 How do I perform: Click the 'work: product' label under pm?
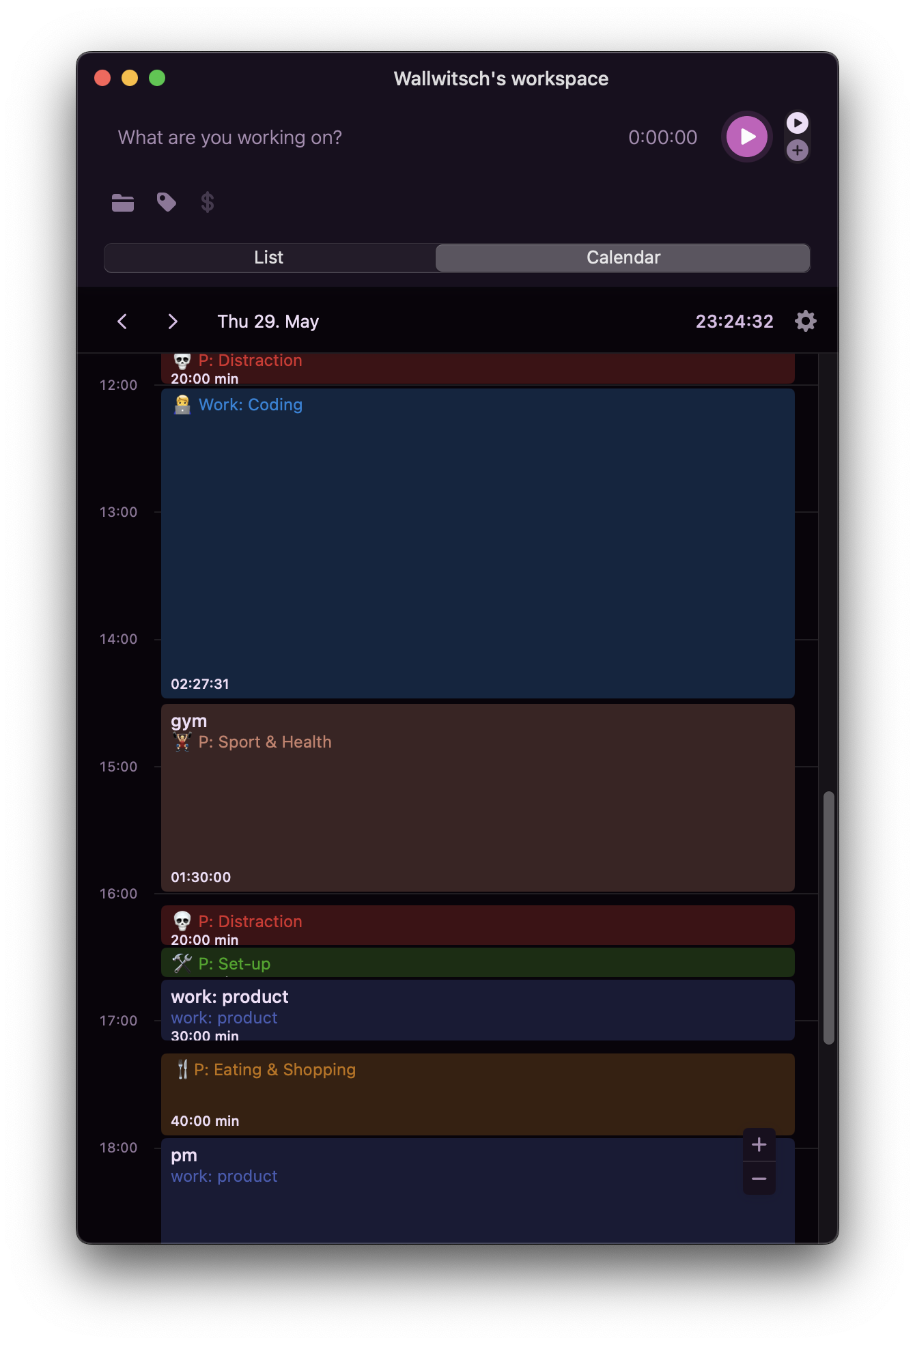[x=224, y=1176]
